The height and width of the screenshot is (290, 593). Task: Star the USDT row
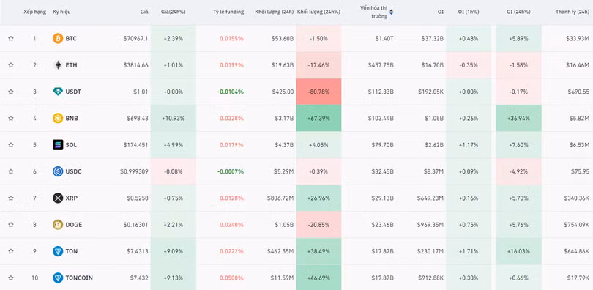[x=11, y=92]
